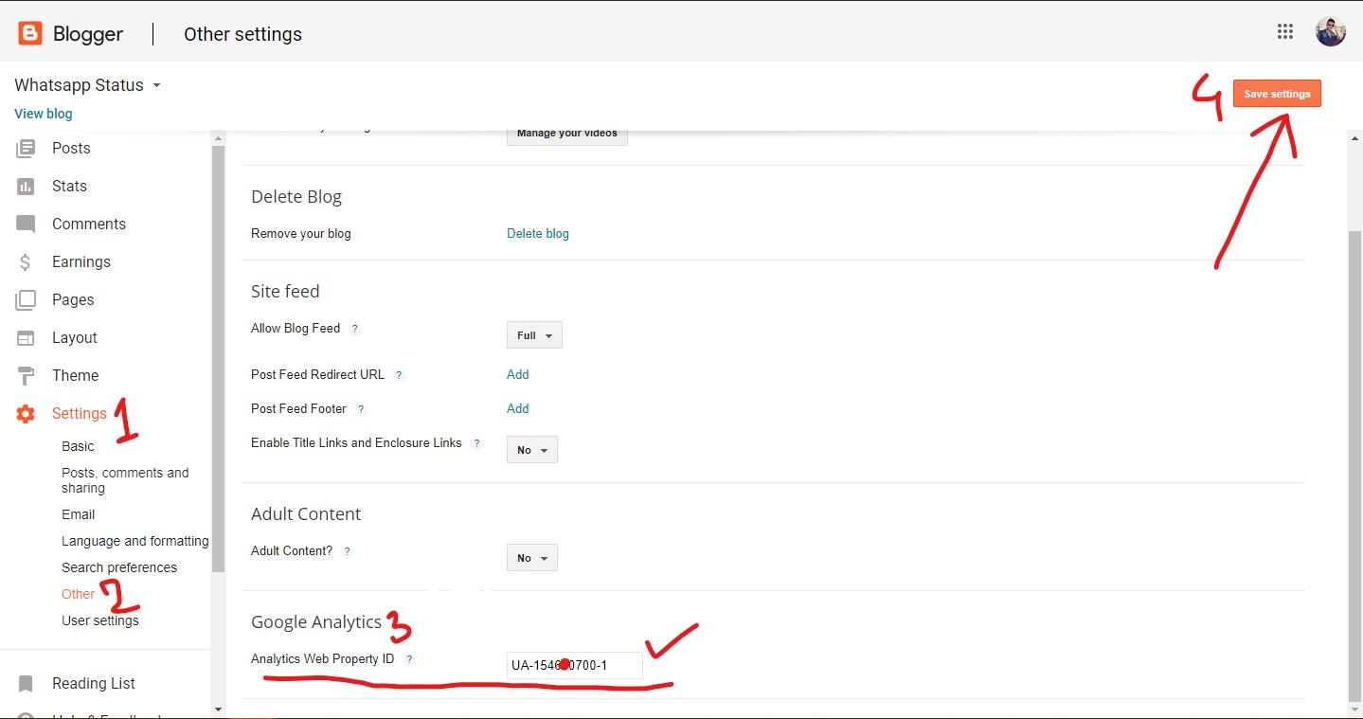
Task: Open Posts in the sidebar
Action: [x=71, y=148]
